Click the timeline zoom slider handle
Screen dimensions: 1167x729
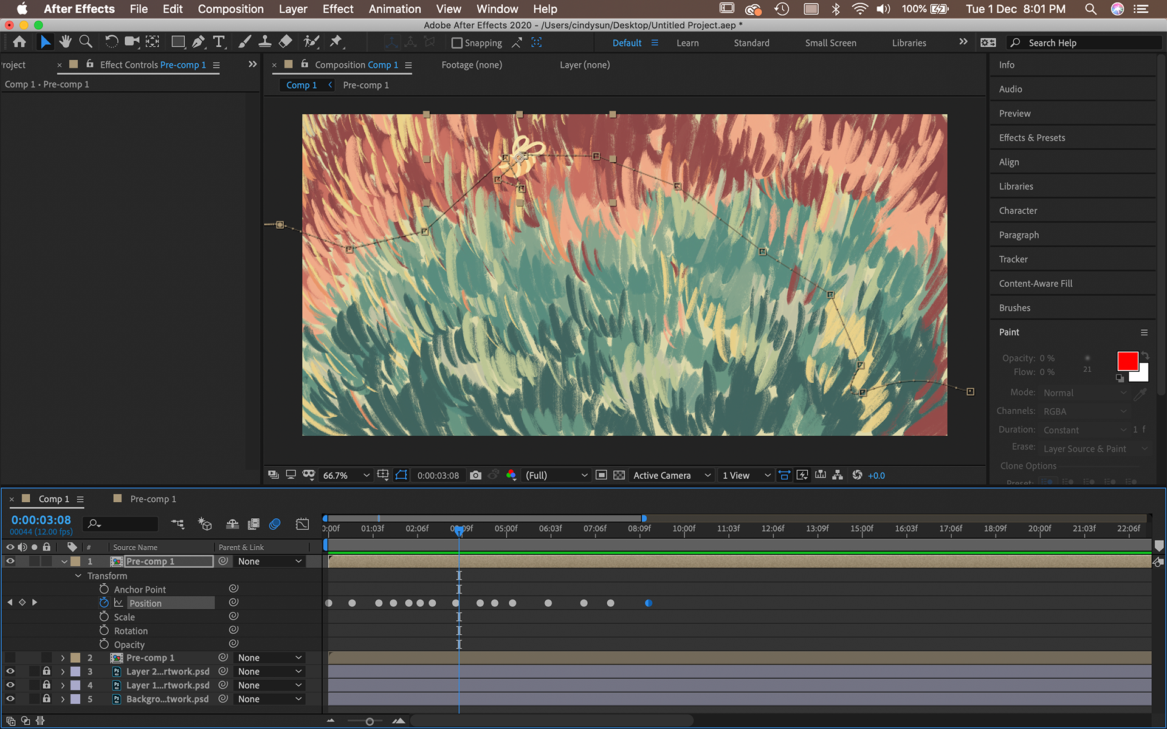click(x=369, y=722)
